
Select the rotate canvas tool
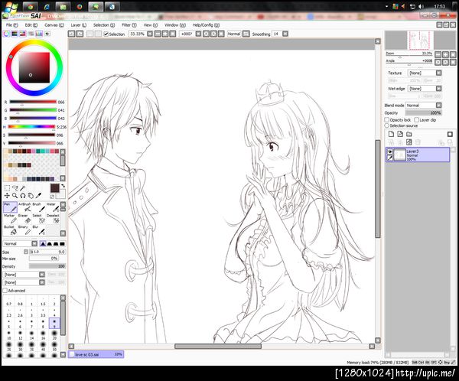23,196
